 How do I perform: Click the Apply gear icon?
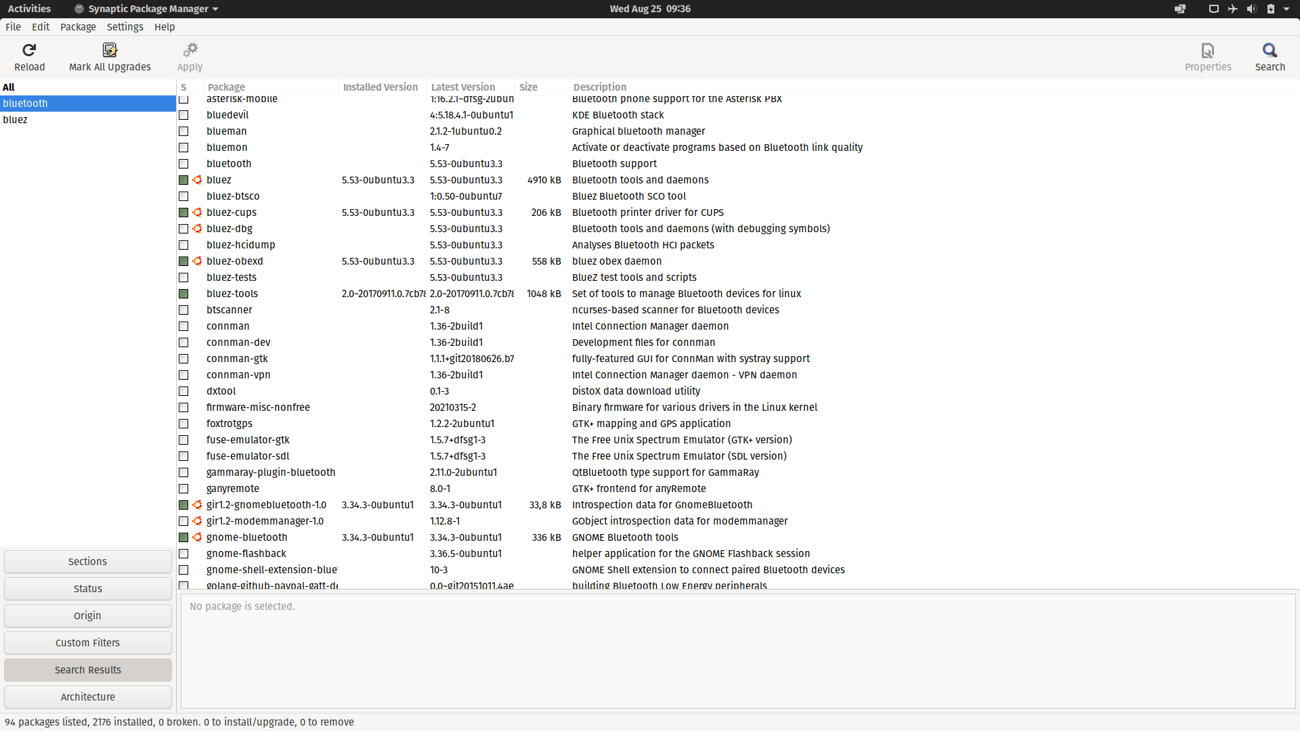click(x=190, y=50)
